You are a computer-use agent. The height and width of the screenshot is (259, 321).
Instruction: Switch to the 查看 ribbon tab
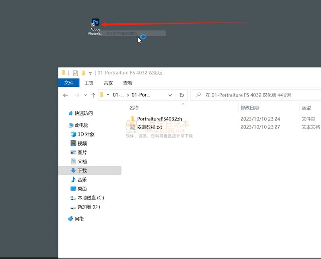click(128, 83)
